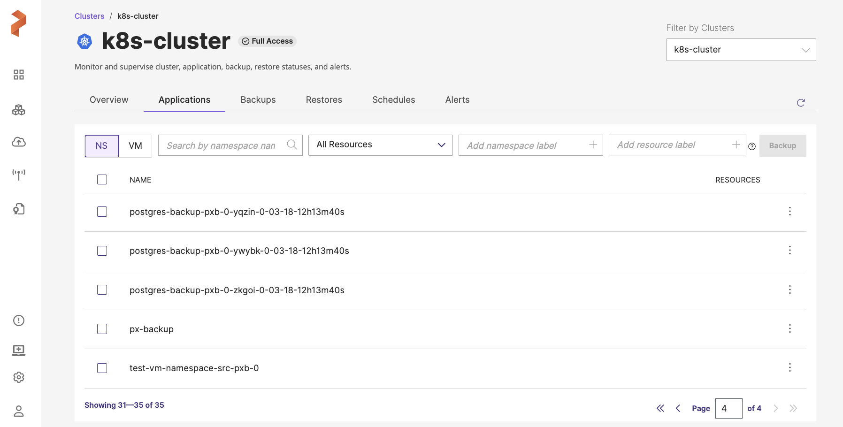Open the user profile icon in sidebar

tap(19, 411)
